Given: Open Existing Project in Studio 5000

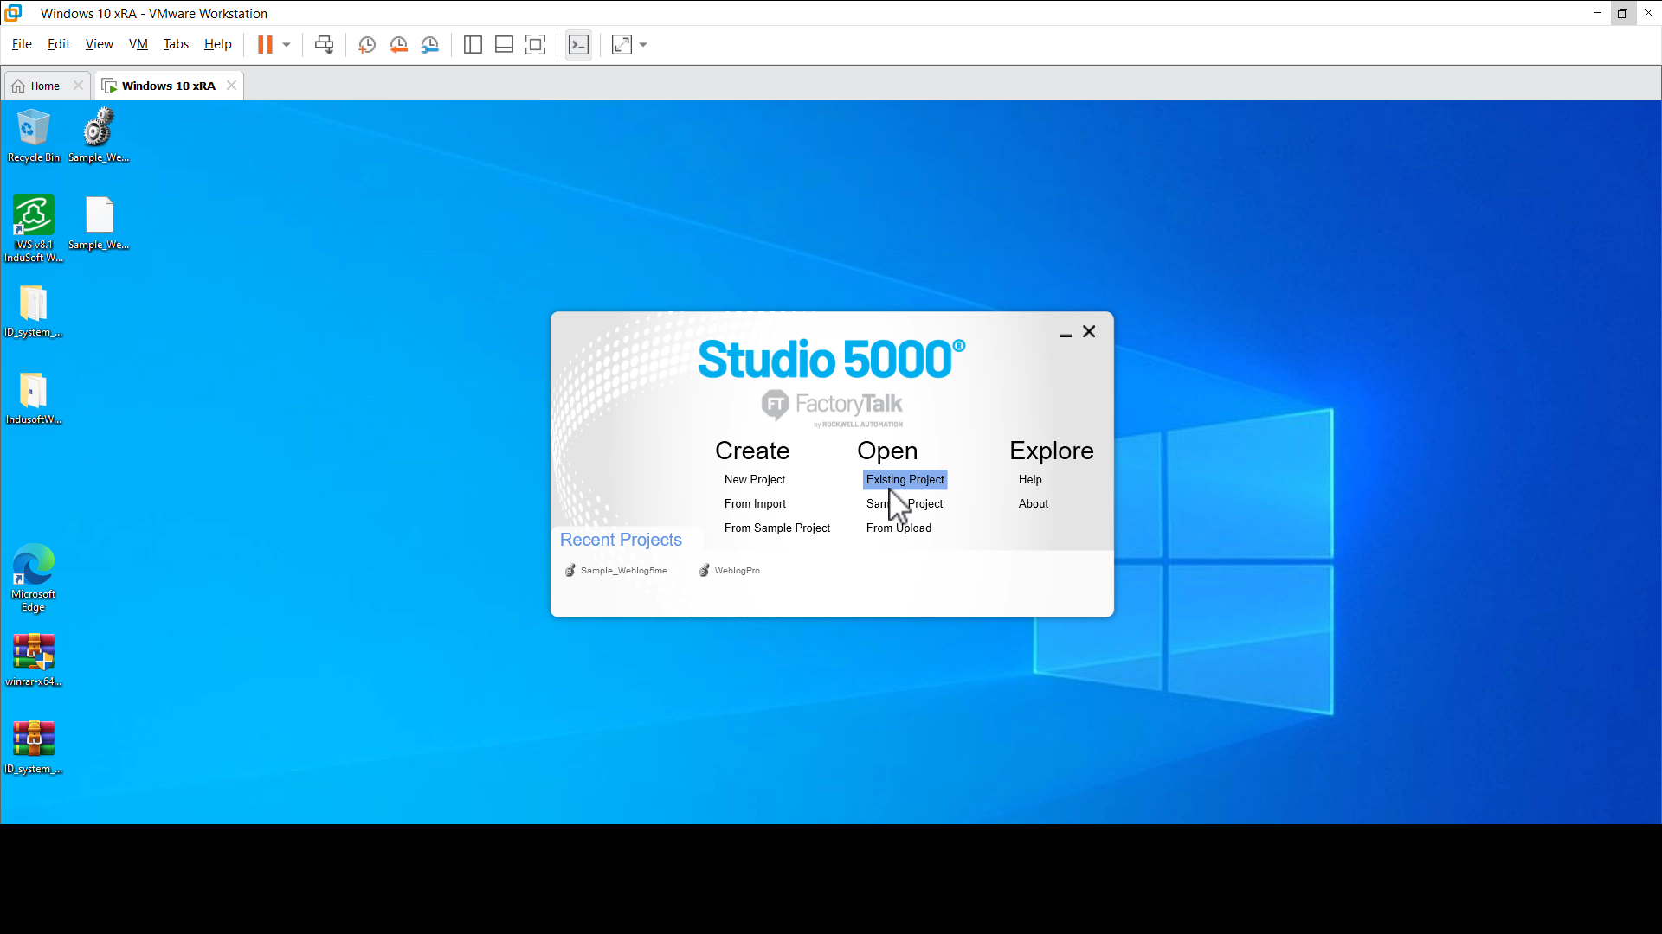Looking at the screenshot, I should coord(904,479).
